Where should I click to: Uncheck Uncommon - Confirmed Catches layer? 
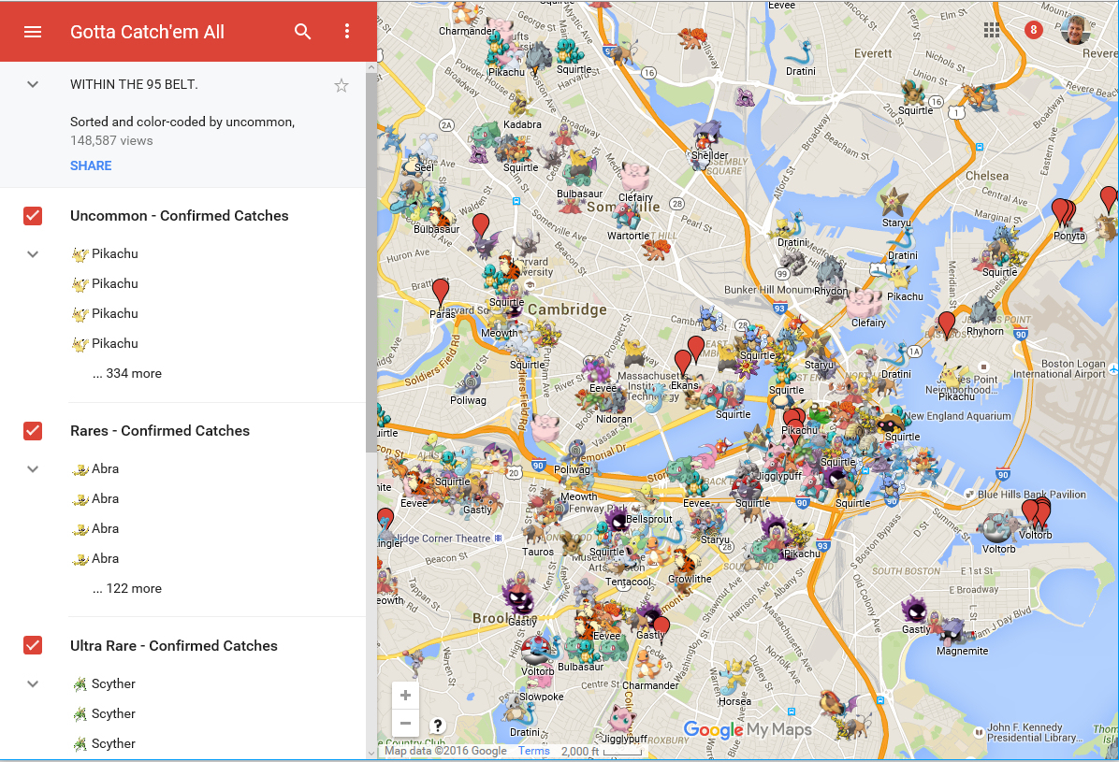coord(33,216)
